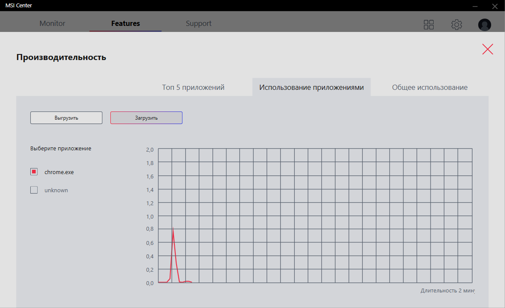Click the Производительность heading
Screen dimensions: 505x308
(x=61, y=57)
